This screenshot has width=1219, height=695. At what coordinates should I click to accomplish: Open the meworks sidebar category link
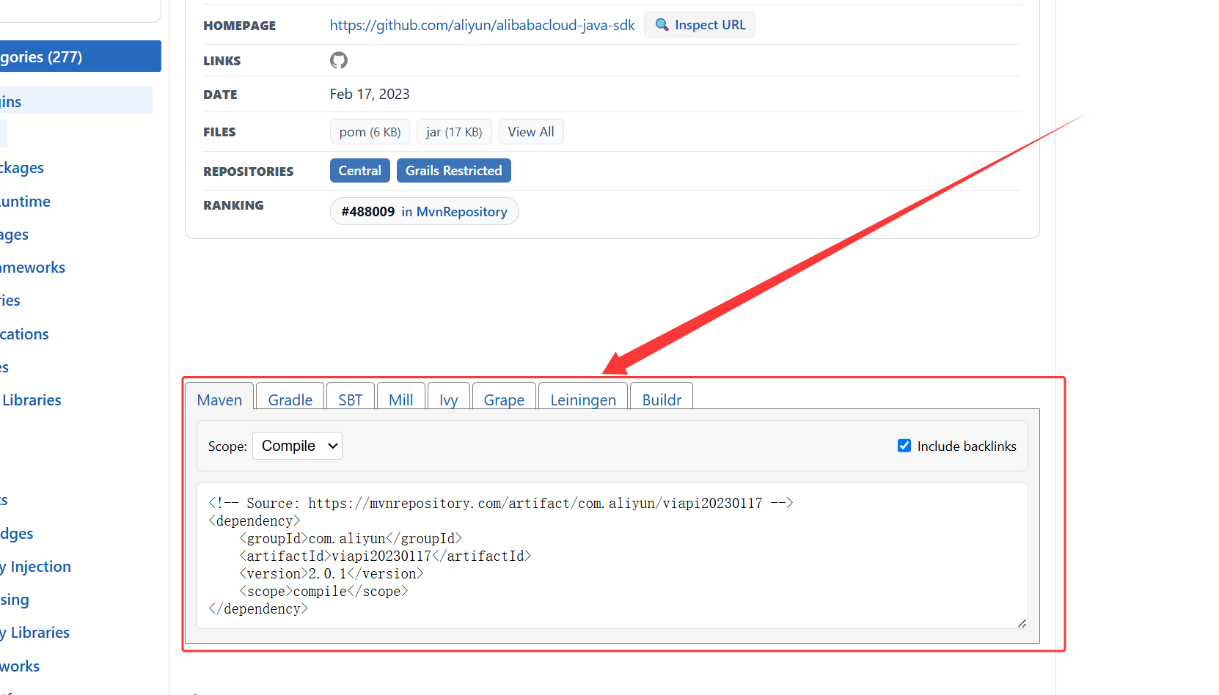click(33, 268)
